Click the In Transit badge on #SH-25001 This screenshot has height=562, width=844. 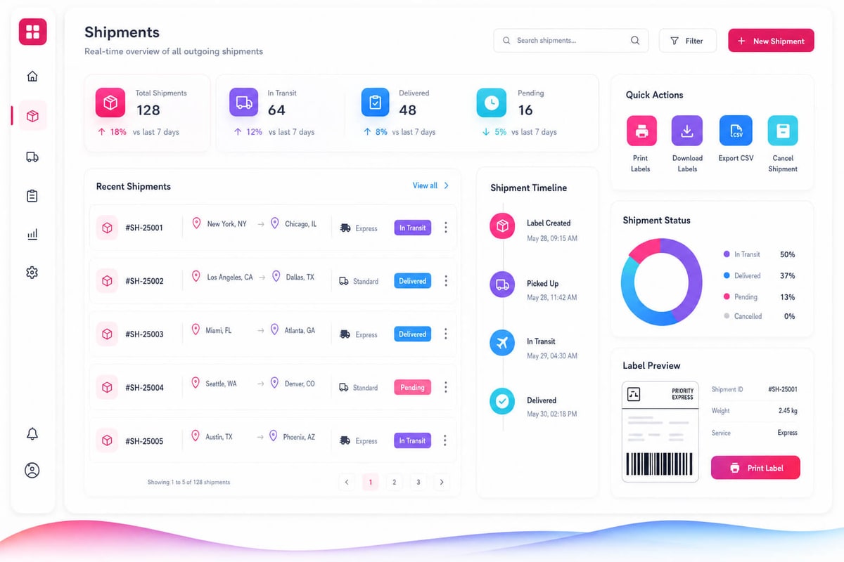413,228
